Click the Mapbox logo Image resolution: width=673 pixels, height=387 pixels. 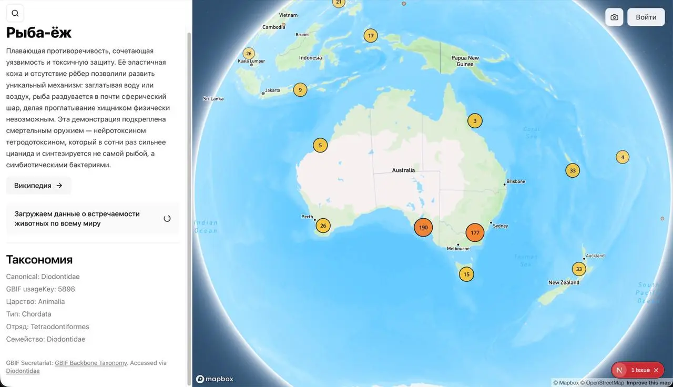(215, 379)
